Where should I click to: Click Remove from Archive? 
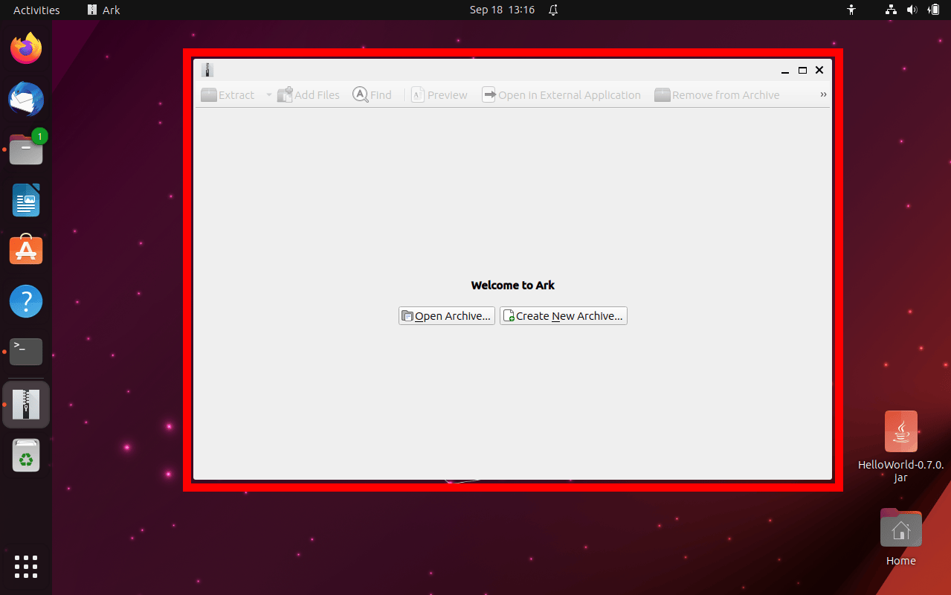tap(717, 95)
